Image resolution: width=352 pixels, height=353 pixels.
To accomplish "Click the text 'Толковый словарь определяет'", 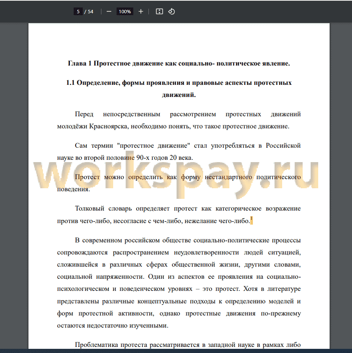I will click(122, 208).
